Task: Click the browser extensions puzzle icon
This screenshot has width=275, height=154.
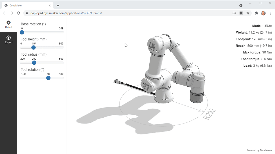Action: [256, 13]
